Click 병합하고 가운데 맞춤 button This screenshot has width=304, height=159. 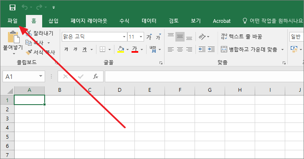click(x=249, y=49)
